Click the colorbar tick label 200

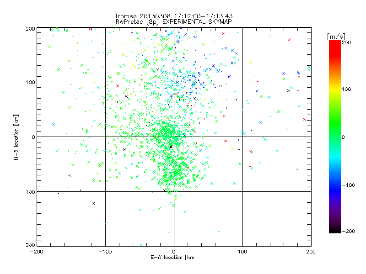coord(346,42)
